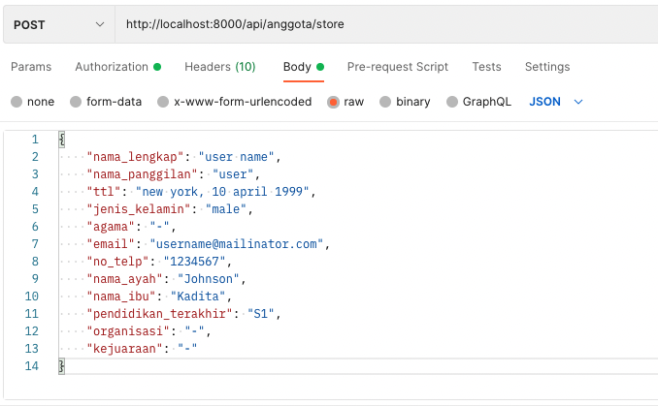Click the "ttl" key on line 4
Screen dimensions: 658x406
tap(104, 192)
